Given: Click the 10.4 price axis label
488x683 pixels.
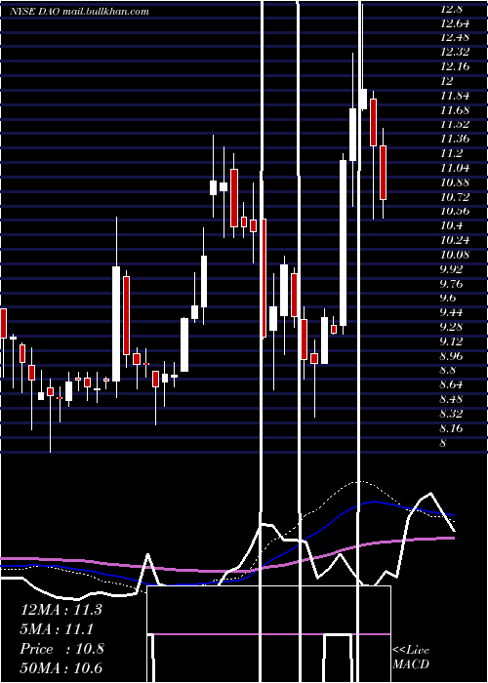Looking at the screenshot, I should (x=451, y=225).
